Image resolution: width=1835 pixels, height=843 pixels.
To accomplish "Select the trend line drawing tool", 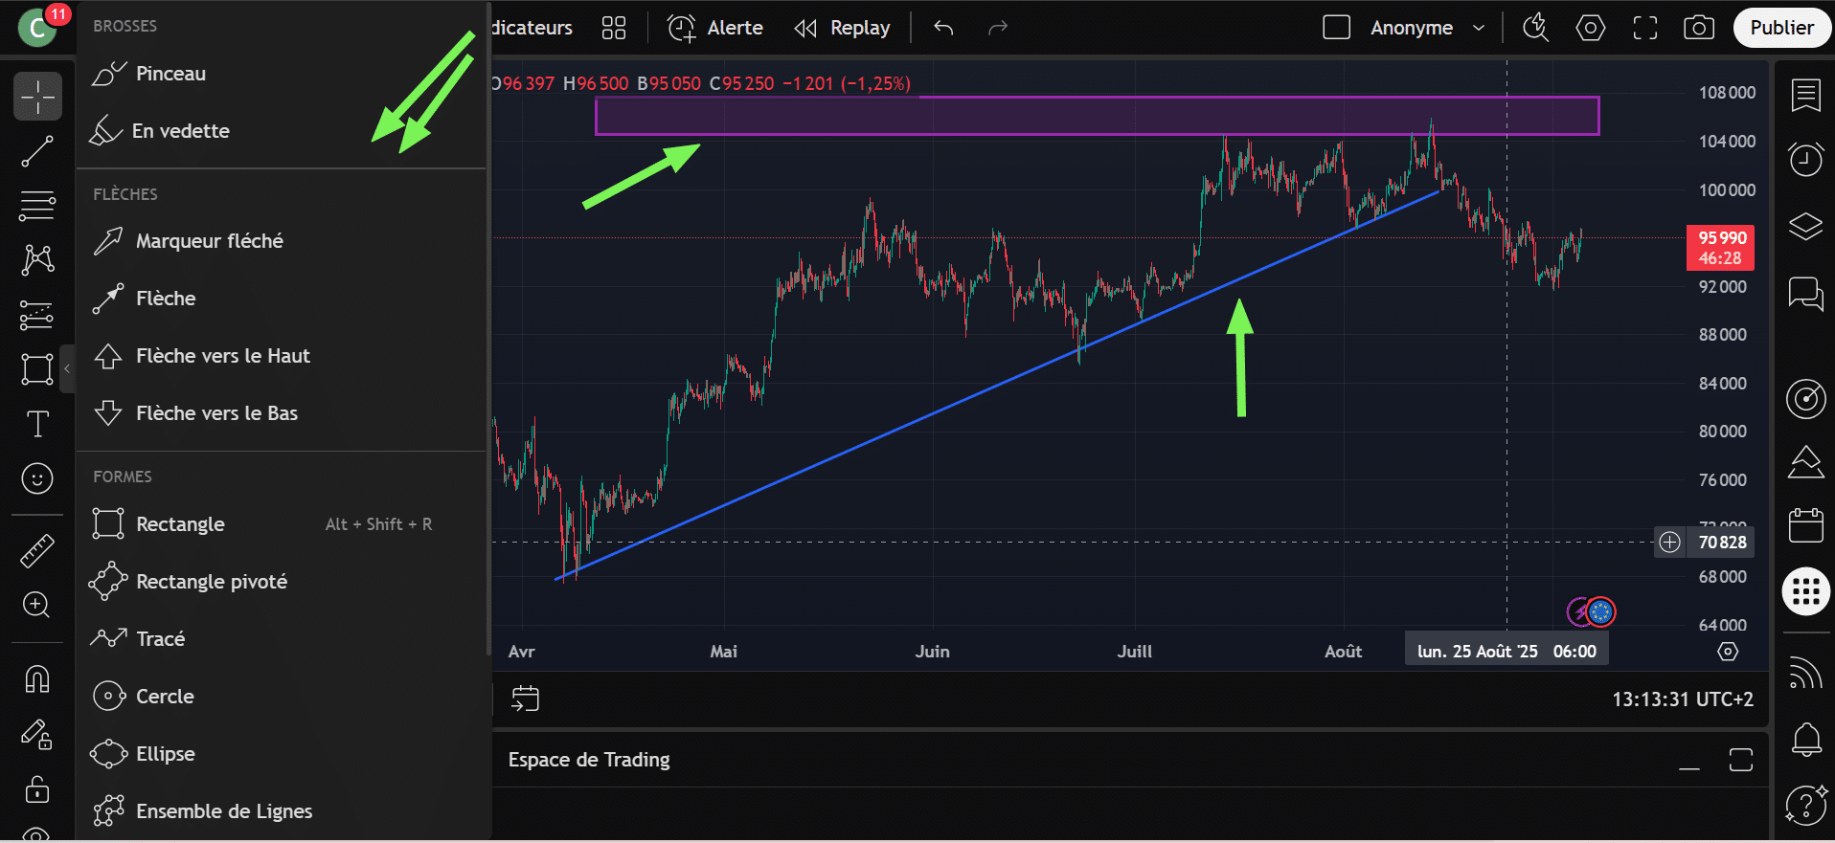I will tap(37, 151).
